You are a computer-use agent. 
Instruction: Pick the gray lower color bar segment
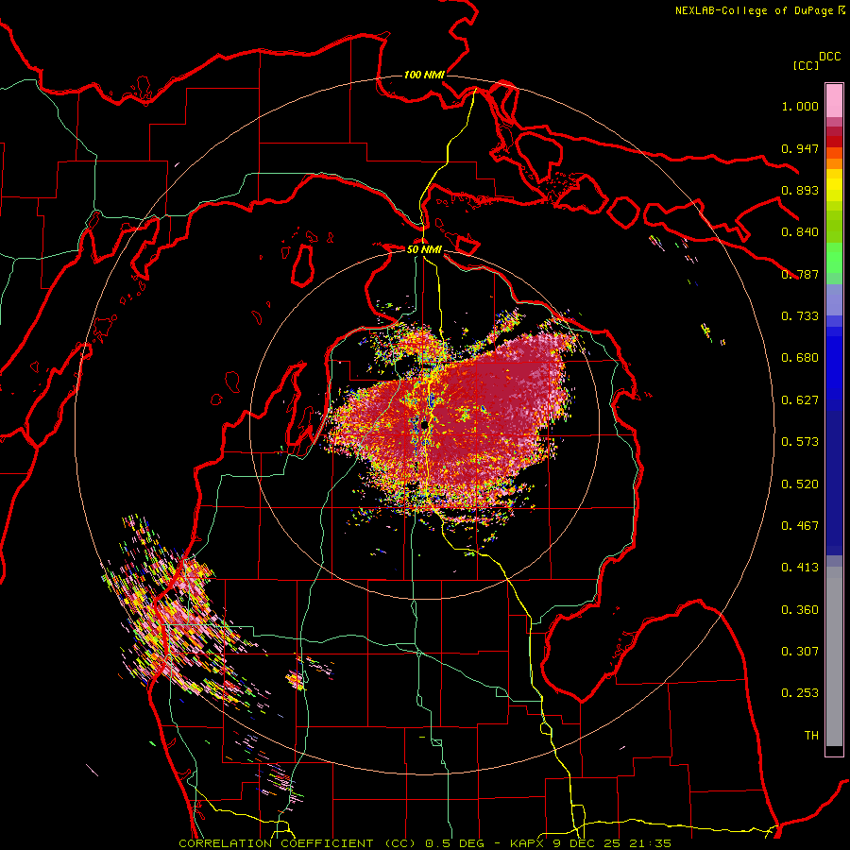(x=834, y=656)
